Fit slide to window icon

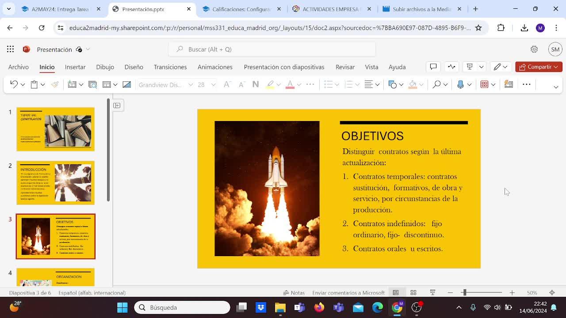pos(552,292)
